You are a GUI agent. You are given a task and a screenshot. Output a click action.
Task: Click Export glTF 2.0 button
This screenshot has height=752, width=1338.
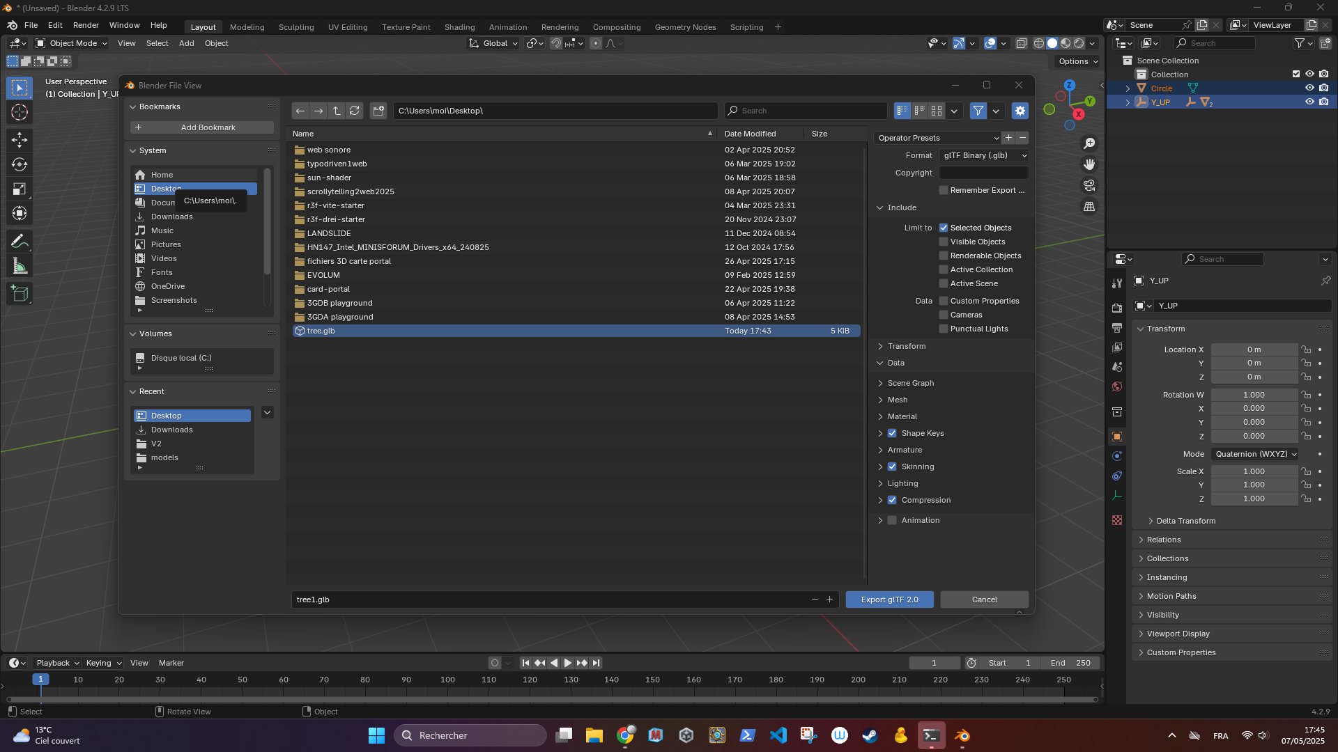(889, 600)
